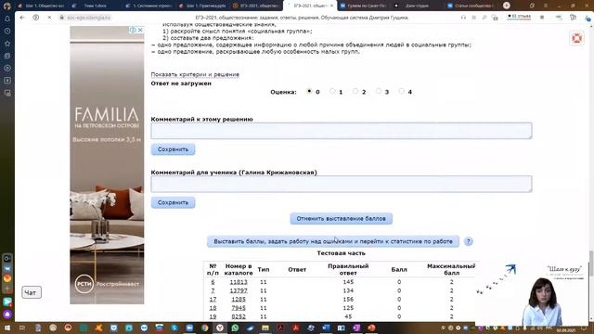Click 'Правильный ответ' column header
This screenshot has height=334, width=594.
coord(348,269)
